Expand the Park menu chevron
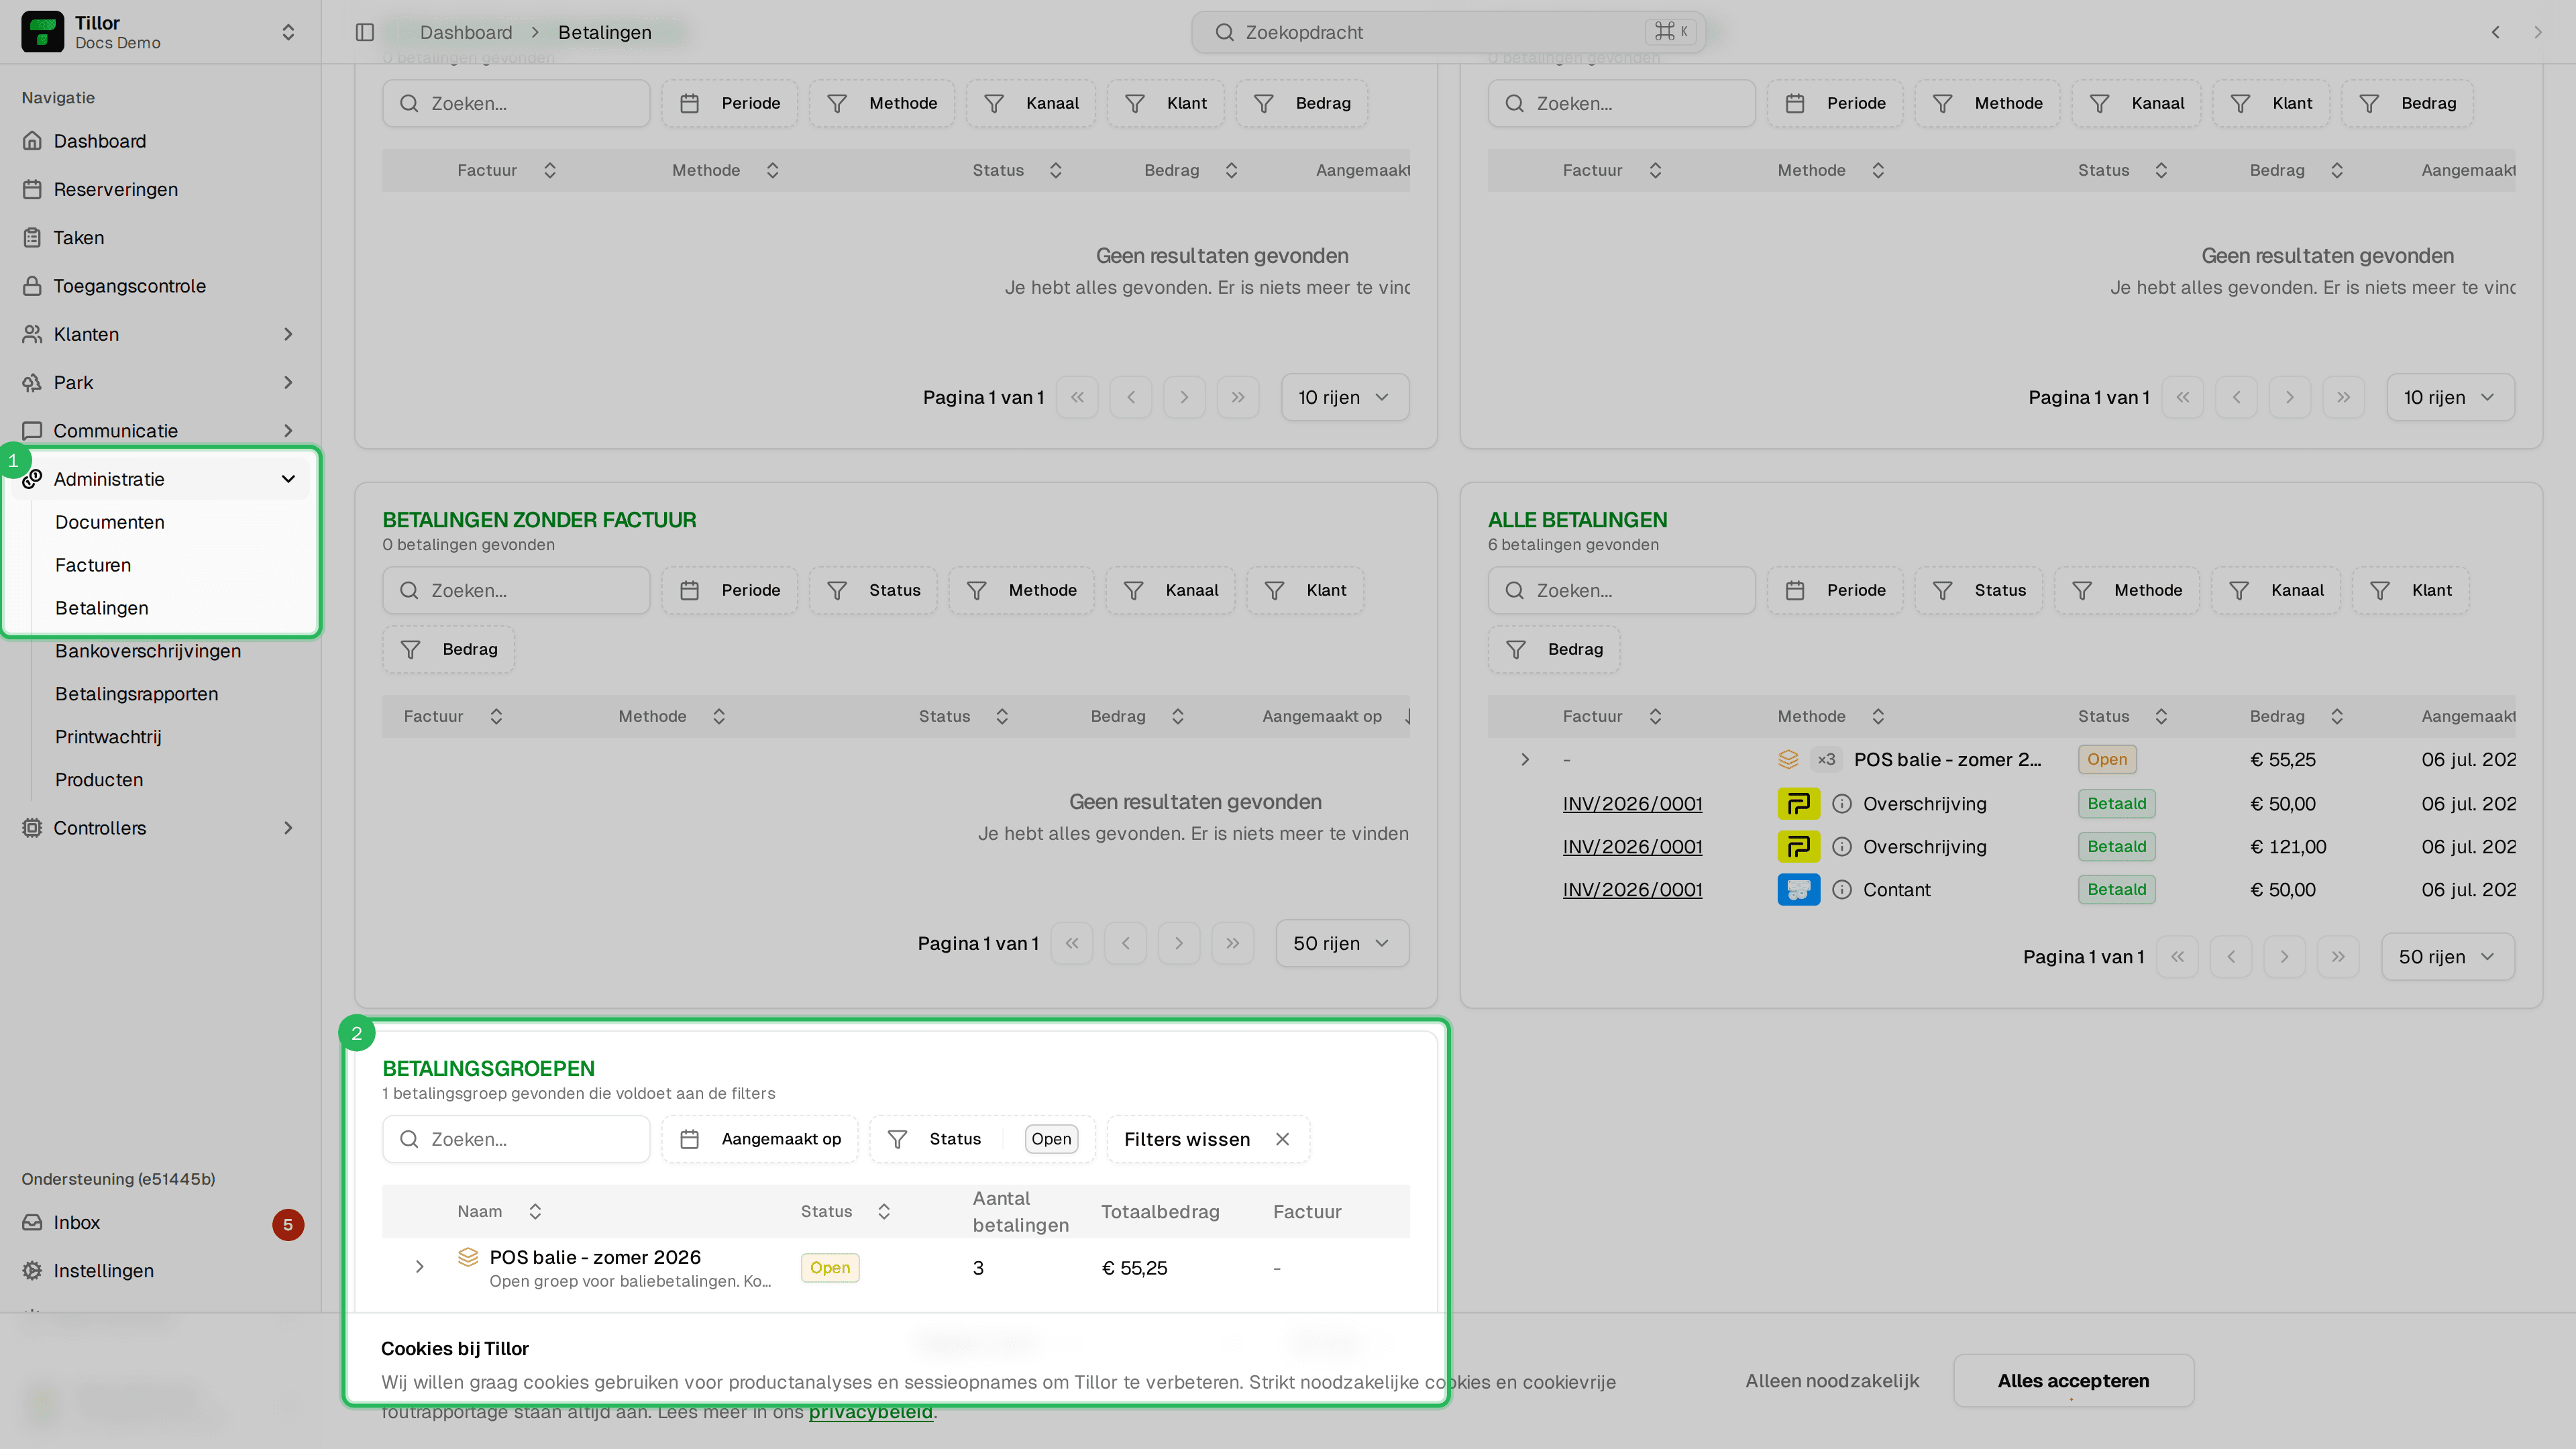2576x1449 pixels. 288,382
